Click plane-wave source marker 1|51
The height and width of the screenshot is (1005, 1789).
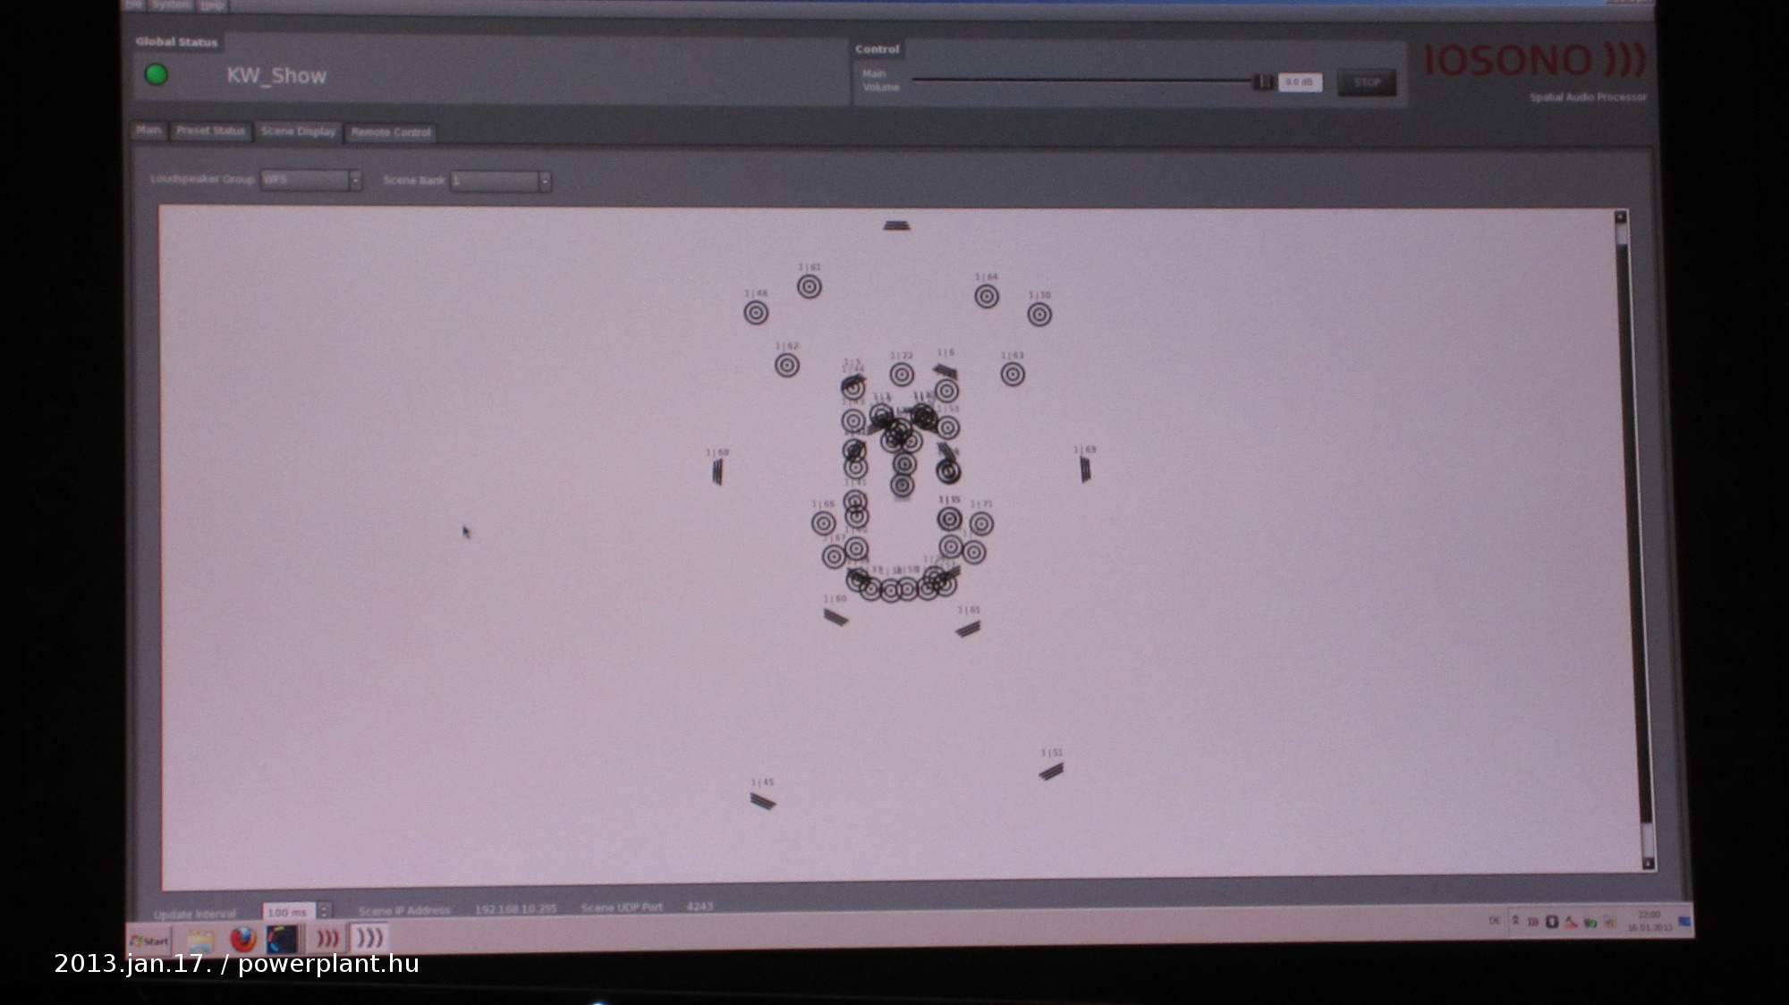1051,771
